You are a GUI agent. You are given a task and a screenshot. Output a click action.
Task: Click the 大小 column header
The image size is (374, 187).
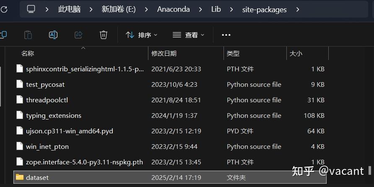[x=296, y=54]
